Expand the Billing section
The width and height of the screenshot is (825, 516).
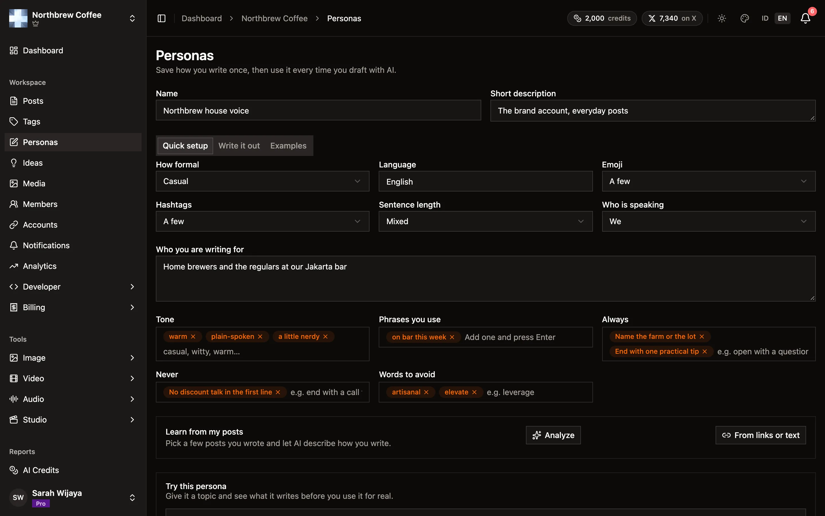pyautogui.click(x=73, y=308)
